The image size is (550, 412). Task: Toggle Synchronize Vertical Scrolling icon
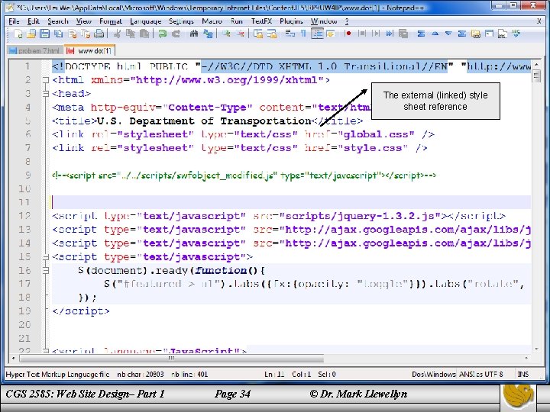258,34
